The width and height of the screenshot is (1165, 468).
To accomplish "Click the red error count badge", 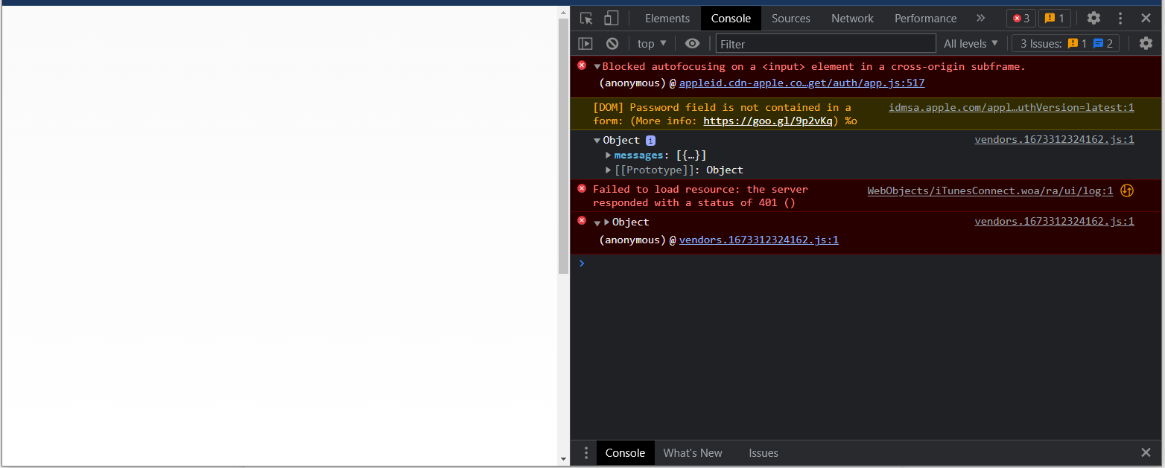I will 1020,19.
